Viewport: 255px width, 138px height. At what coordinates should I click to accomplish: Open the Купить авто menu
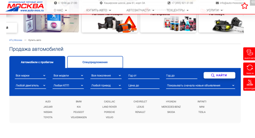(99, 10)
